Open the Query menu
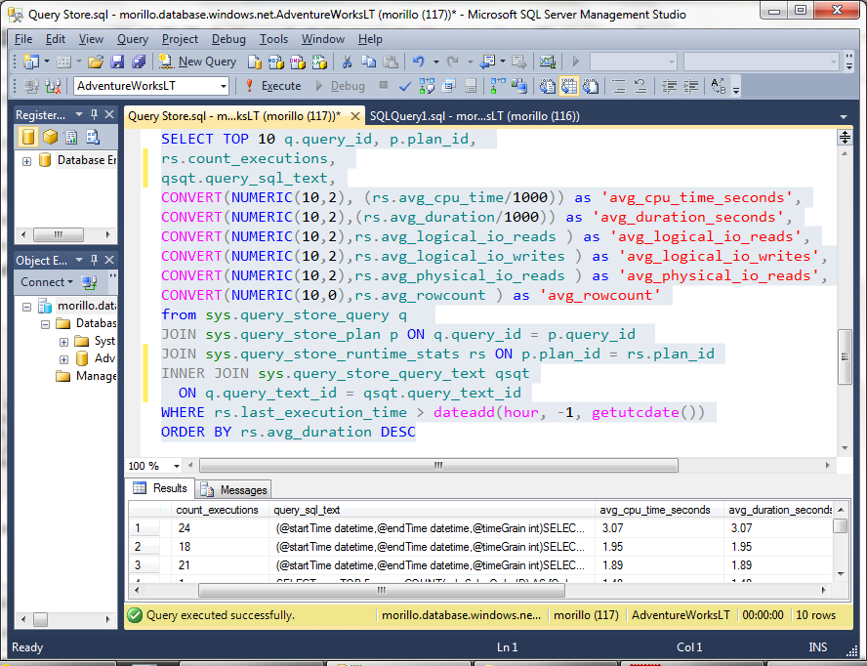867x666 pixels. coord(133,39)
